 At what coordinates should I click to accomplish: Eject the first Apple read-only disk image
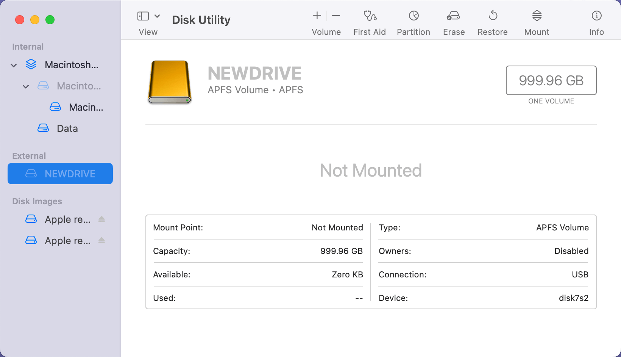[x=102, y=219]
